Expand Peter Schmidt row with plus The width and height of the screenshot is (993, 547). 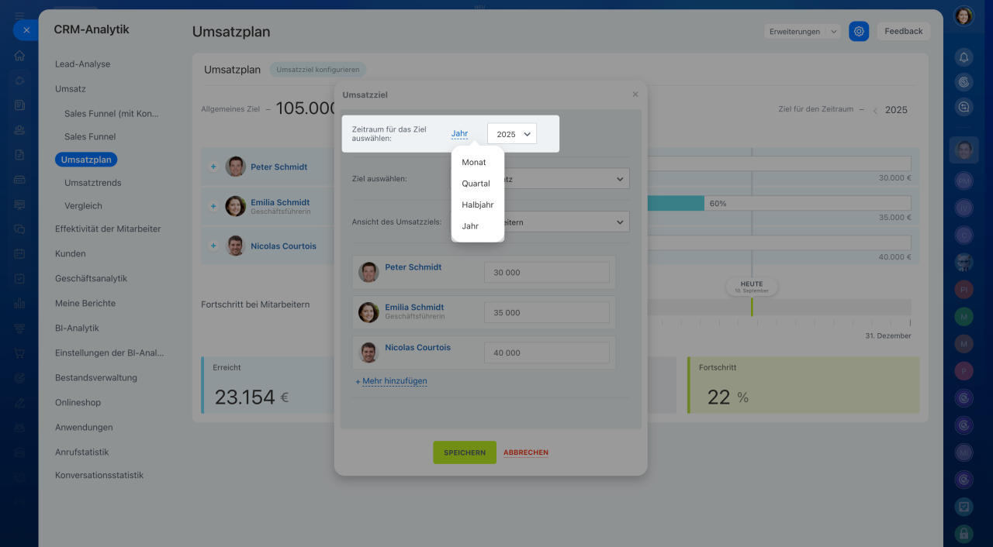coord(213,167)
